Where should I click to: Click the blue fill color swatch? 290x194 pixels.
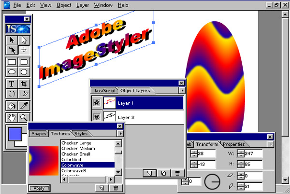[15, 134]
